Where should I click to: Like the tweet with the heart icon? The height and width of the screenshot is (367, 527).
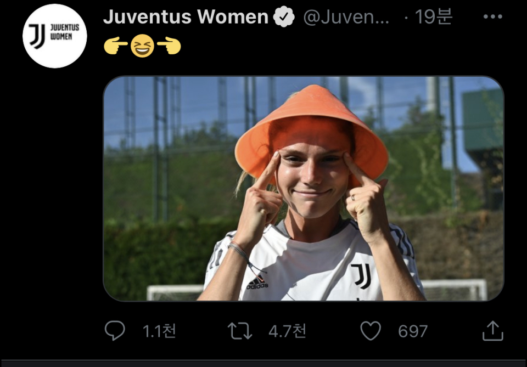tap(371, 331)
